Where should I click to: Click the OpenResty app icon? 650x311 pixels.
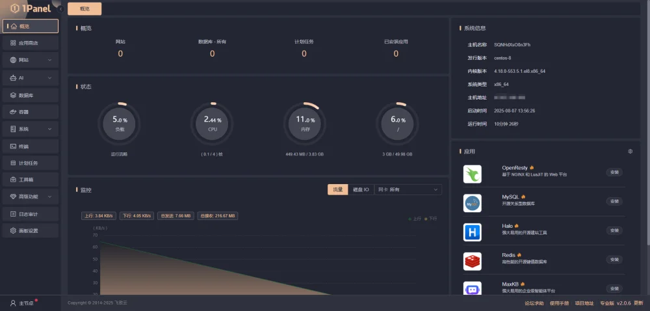[x=472, y=174]
